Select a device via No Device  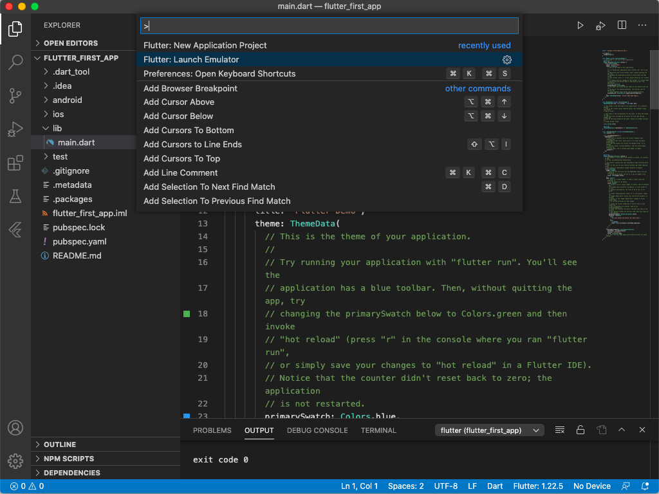coord(592,486)
